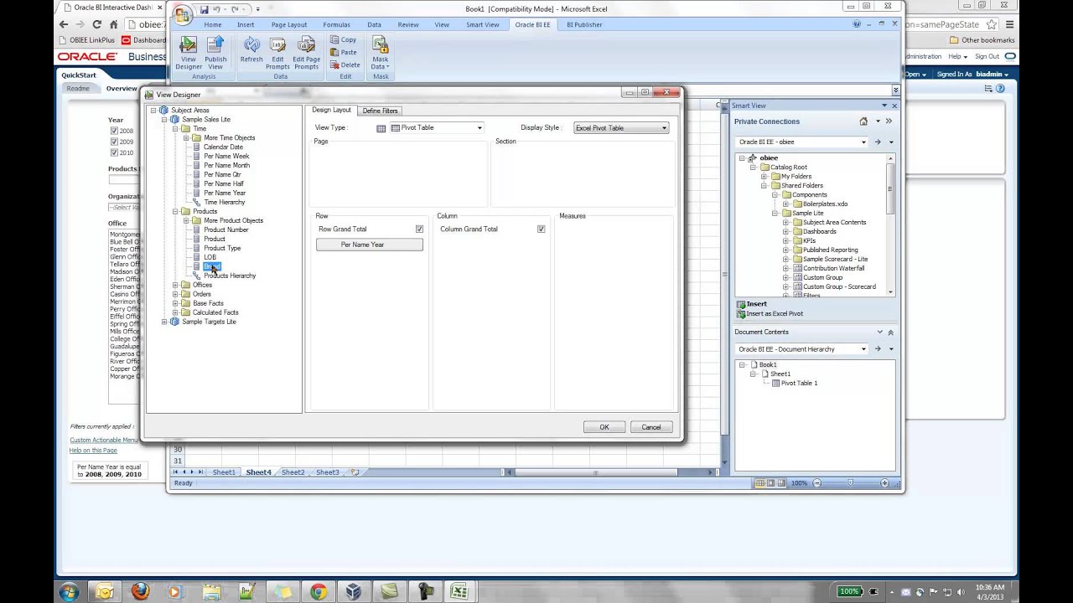This screenshot has width=1073, height=603.
Task: Select Contribution Waterfall in the catalog
Action: (833, 269)
